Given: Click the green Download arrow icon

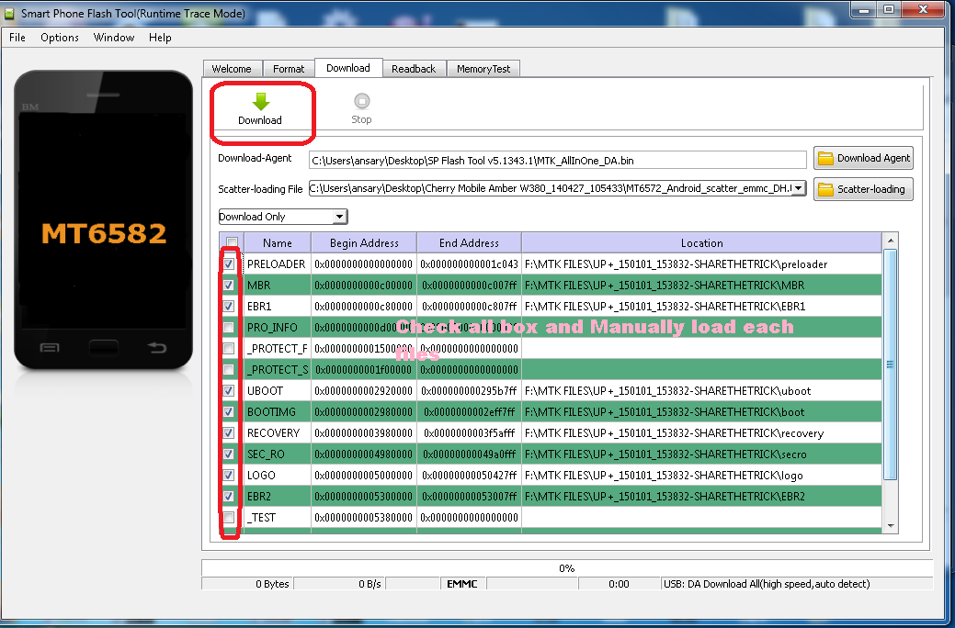Looking at the screenshot, I should coord(261,99).
